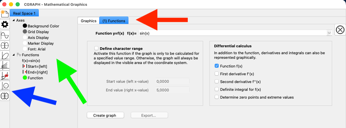This screenshot has height=128, width=346.
Task: Collapse the Axes tree node
Action: coord(13,20)
